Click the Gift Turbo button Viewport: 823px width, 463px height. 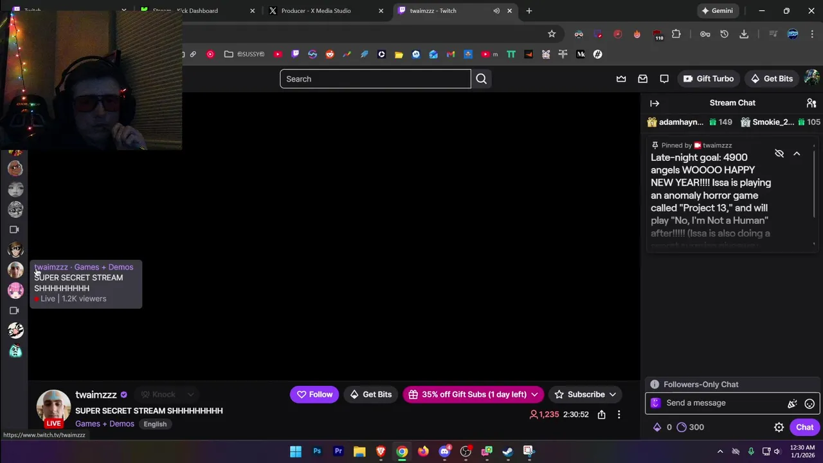tap(708, 79)
